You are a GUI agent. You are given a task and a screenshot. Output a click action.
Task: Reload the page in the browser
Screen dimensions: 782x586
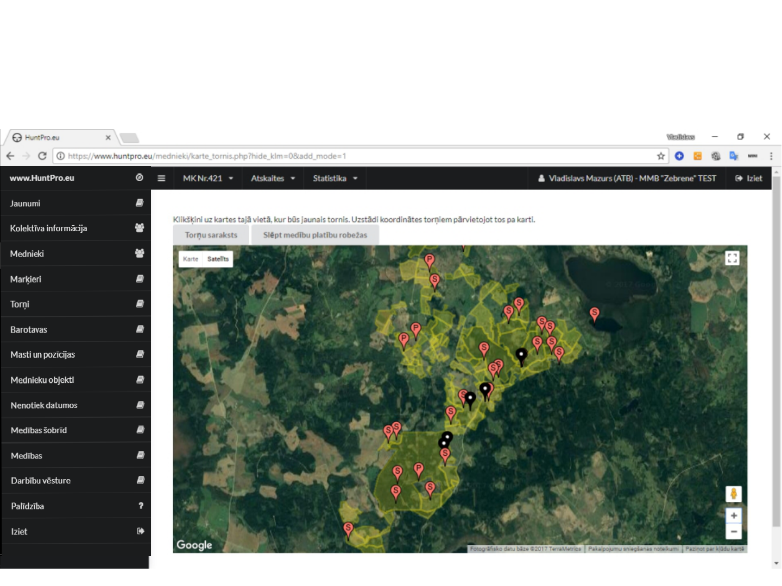click(42, 156)
